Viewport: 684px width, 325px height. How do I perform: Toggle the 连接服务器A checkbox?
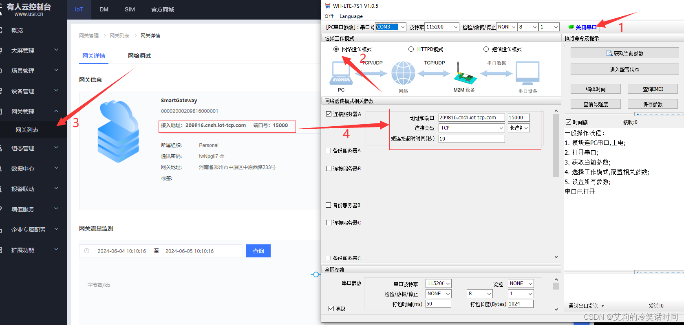point(329,114)
